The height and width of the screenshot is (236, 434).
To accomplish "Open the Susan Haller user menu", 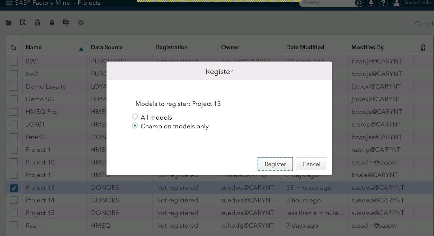I will click(397, 3).
